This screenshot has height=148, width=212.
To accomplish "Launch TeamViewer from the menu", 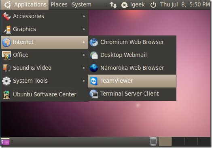I will coord(132,81).
